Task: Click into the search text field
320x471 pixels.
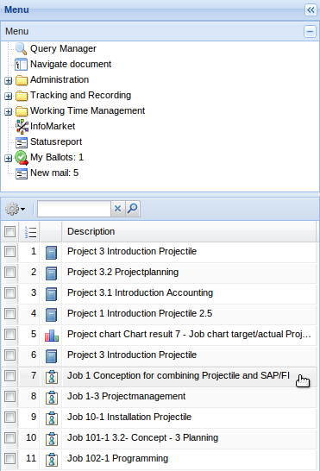Action: 74,209
